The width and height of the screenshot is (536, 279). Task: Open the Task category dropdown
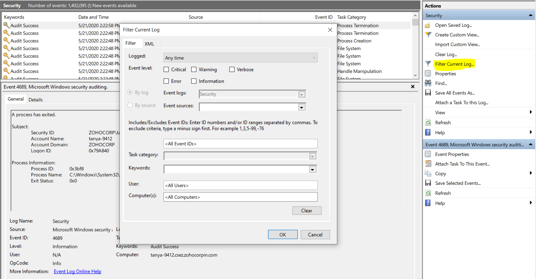tap(312, 156)
